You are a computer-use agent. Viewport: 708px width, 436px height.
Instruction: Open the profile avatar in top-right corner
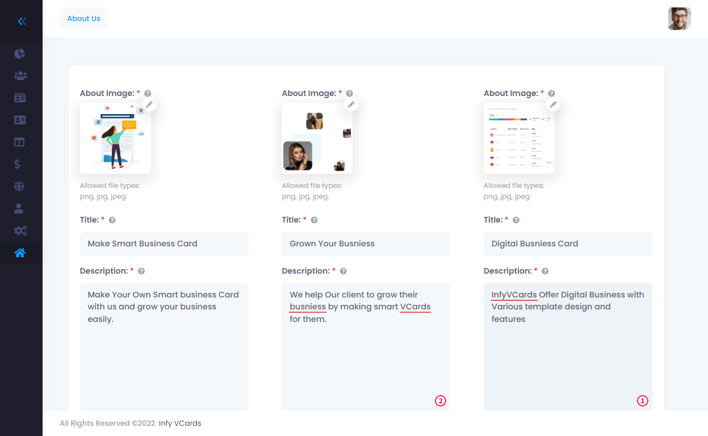tap(679, 19)
